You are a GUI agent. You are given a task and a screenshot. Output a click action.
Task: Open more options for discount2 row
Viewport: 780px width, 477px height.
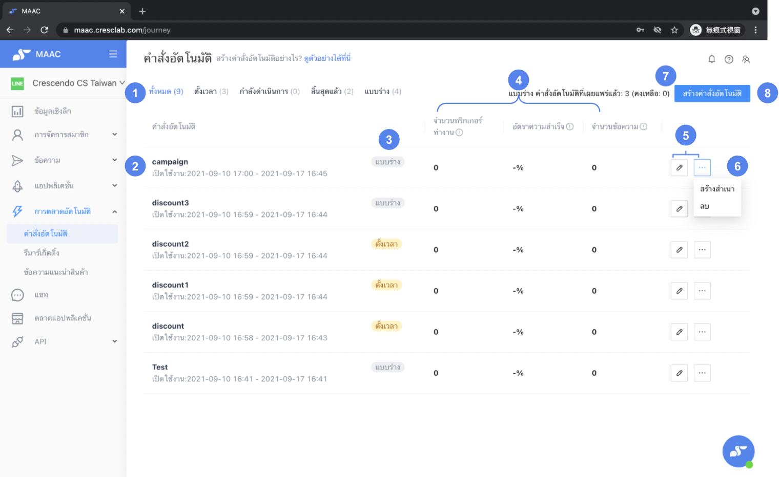tap(702, 250)
